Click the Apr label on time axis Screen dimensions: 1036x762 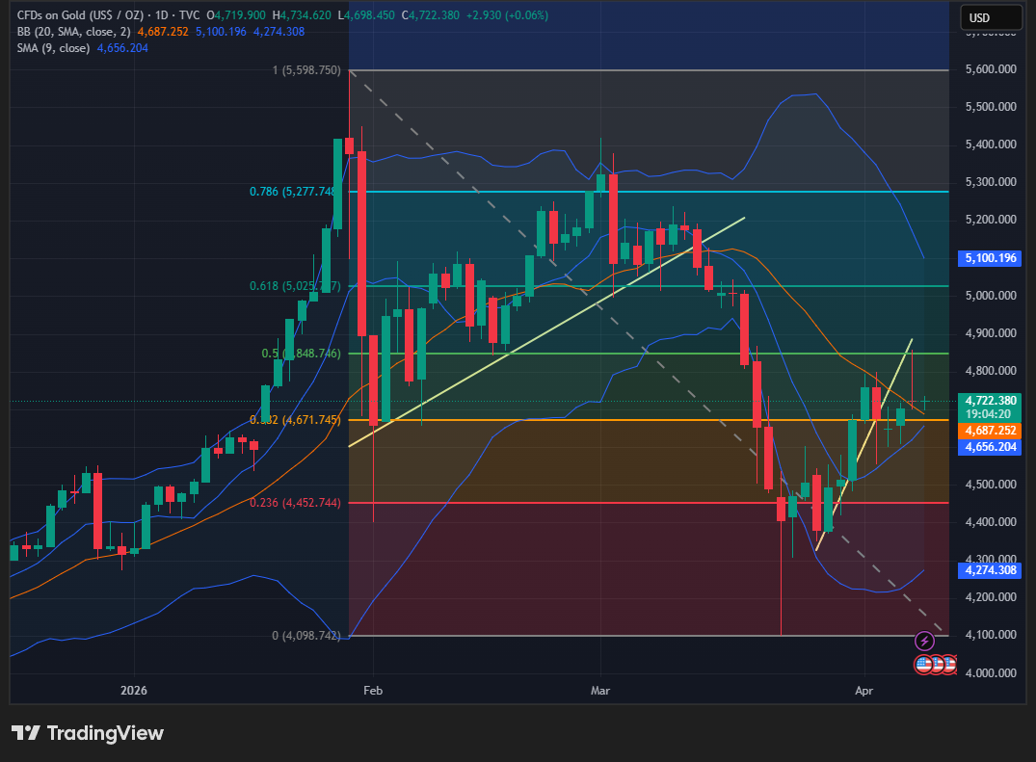tap(864, 691)
